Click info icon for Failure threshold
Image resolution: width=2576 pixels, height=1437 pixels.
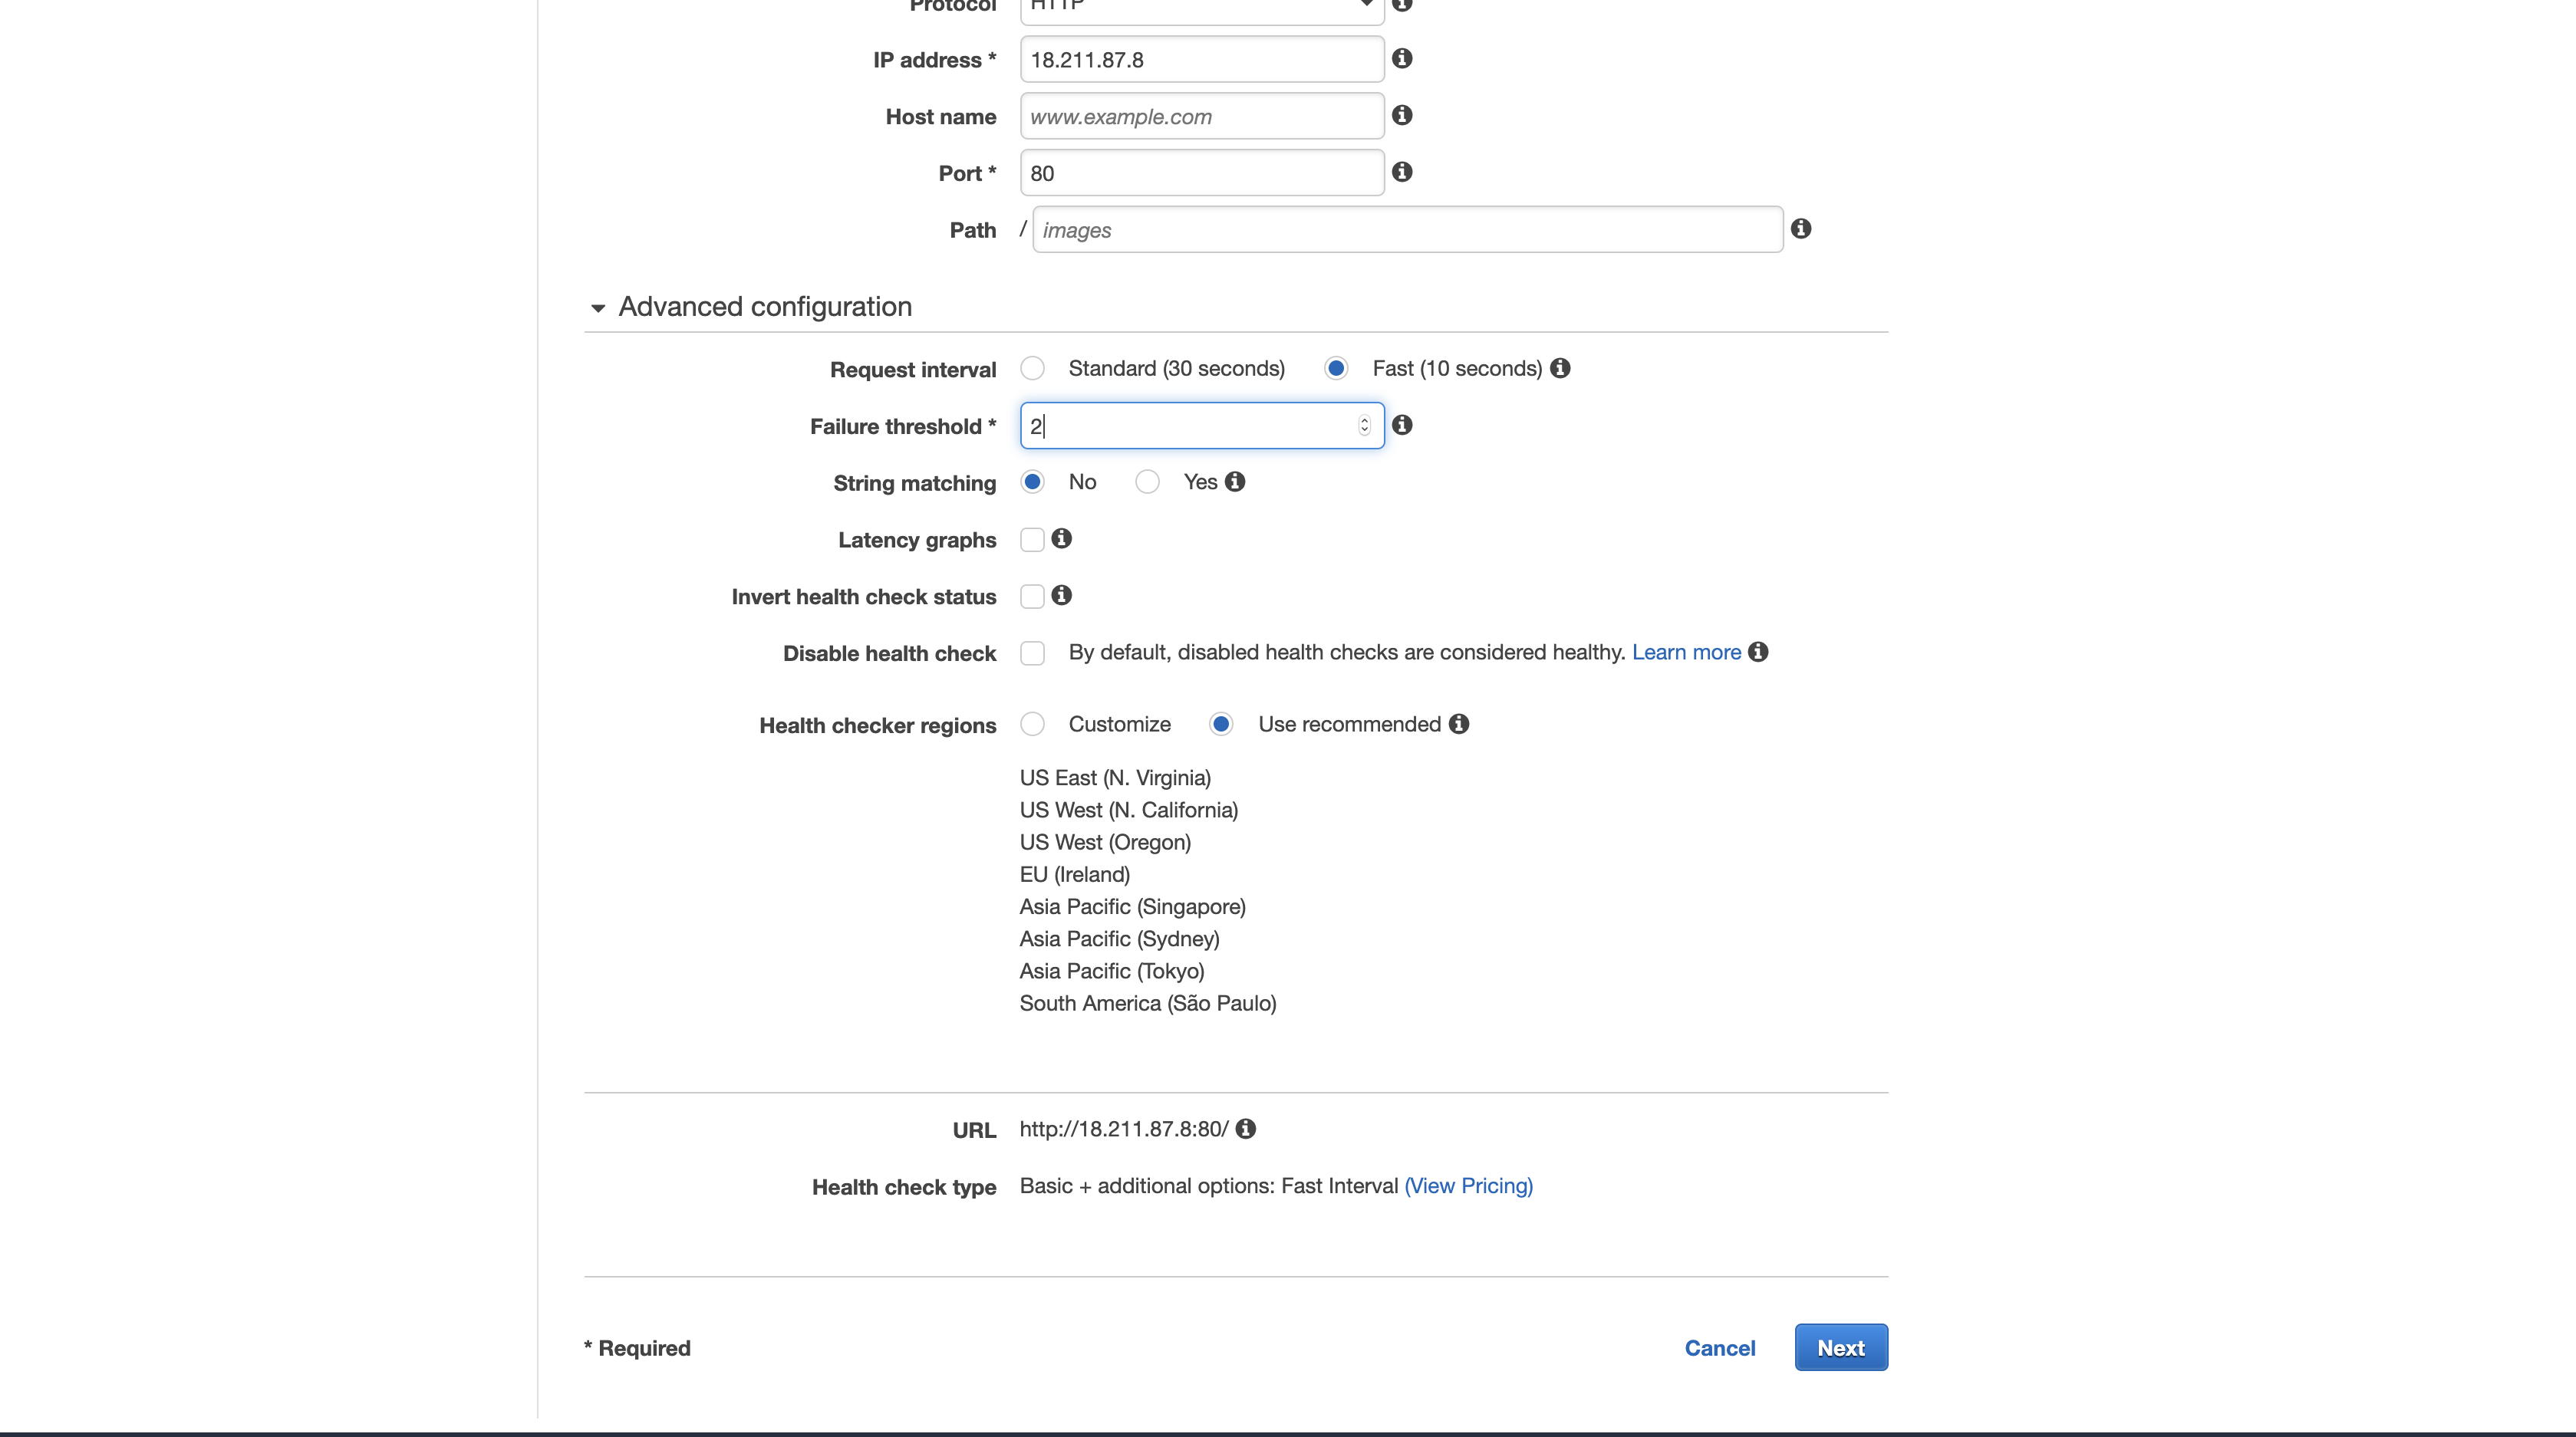(1402, 426)
